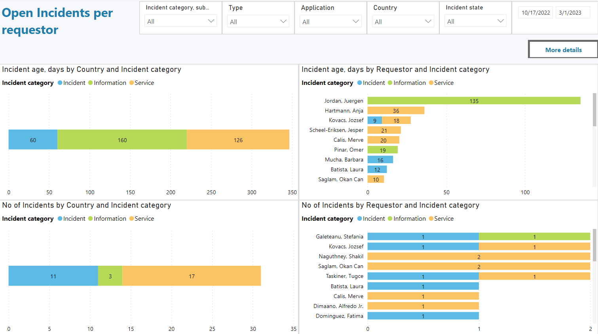598x334 pixels.
Task: Select Naguthney, Shakil's Service bar valued 2
Action: coord(479,256)
